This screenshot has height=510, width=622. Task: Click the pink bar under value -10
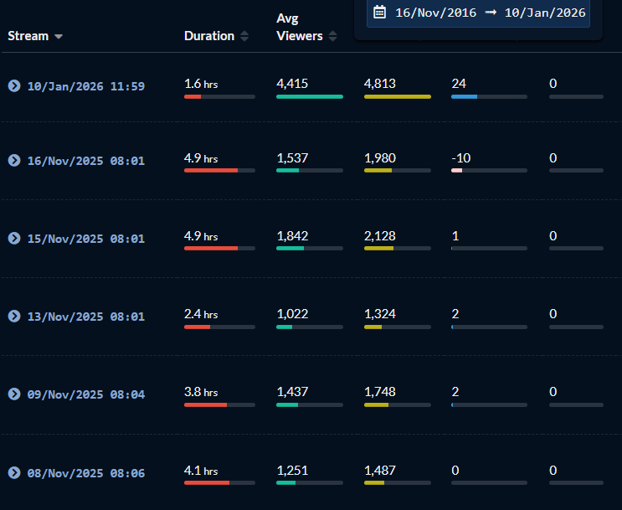tap(456, 171)
